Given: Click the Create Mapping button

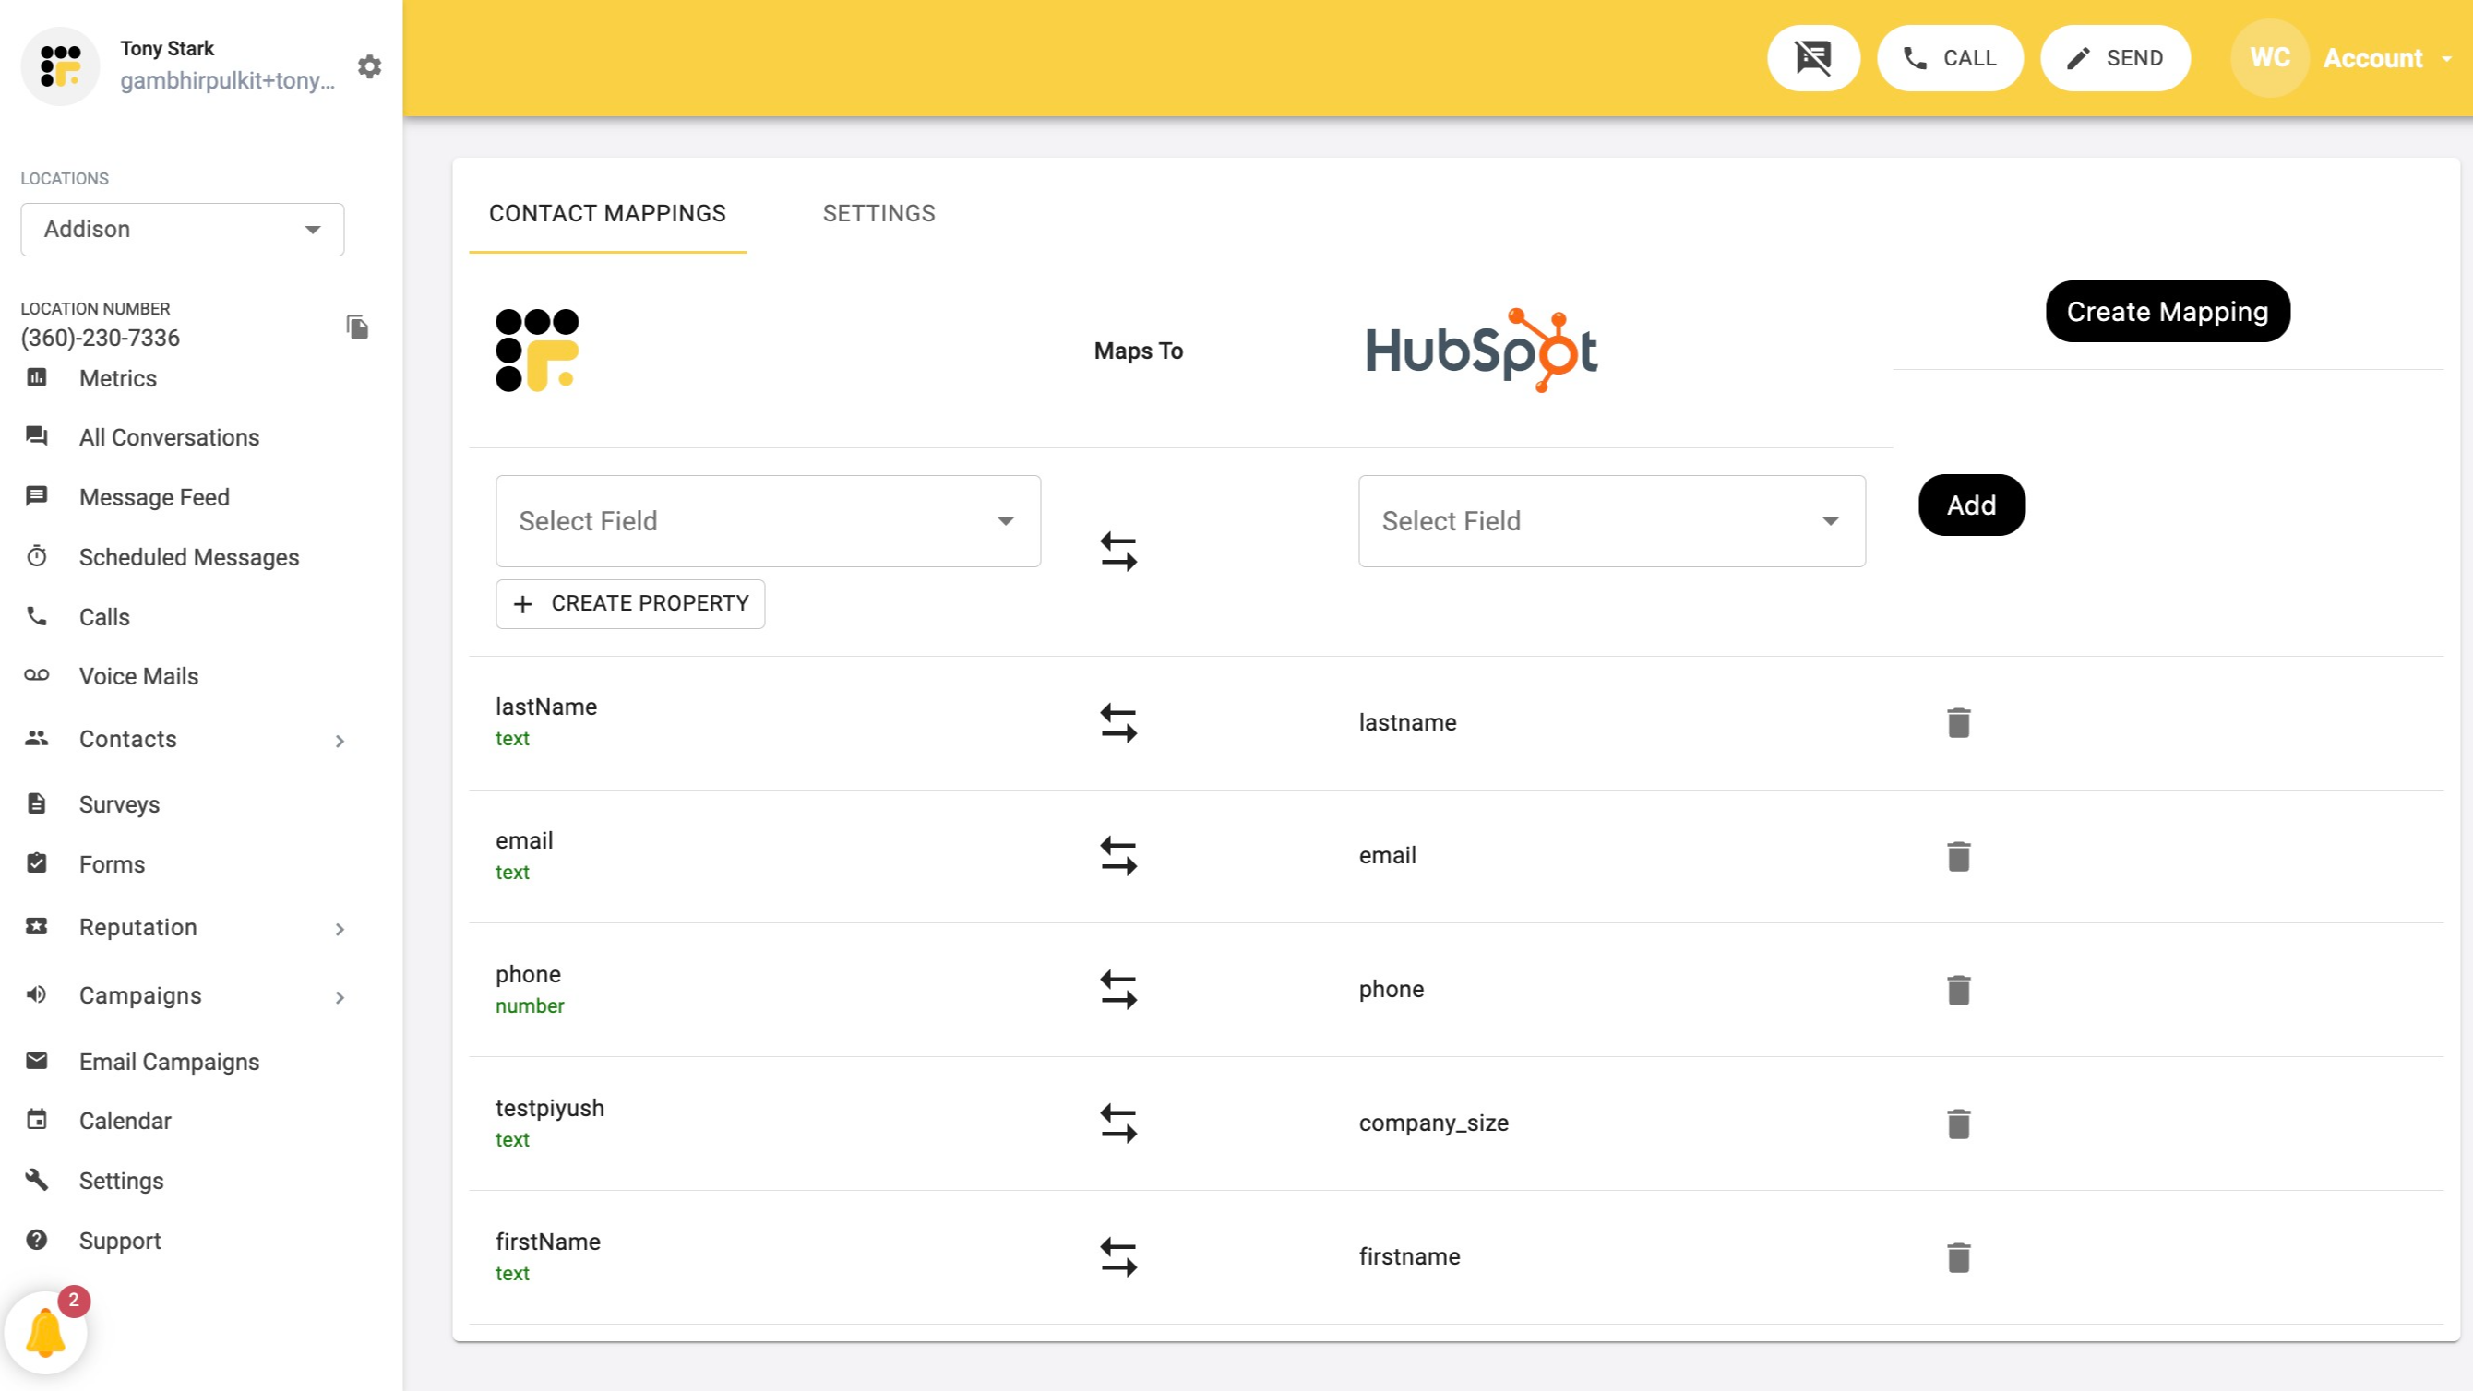Looking at the screenshot, I should coord(2167,311).
